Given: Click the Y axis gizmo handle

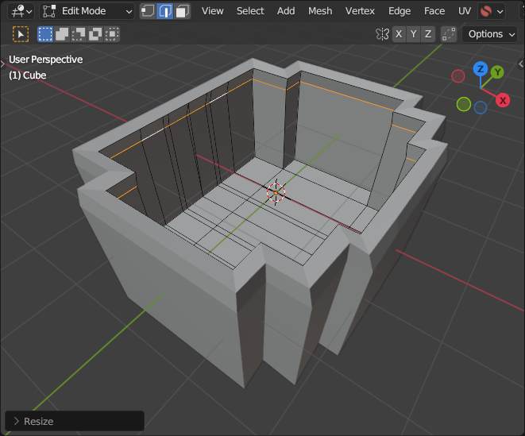Looking at the screenshot, I should [497, 72].
